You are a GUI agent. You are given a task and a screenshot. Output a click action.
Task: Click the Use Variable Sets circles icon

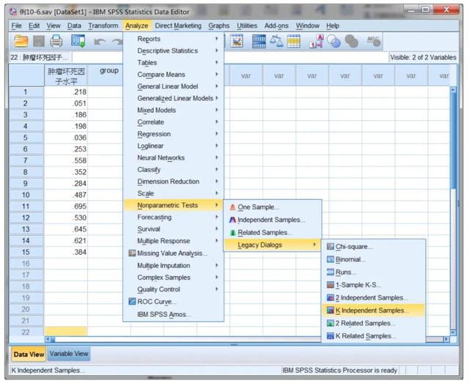tap(333, 41)
